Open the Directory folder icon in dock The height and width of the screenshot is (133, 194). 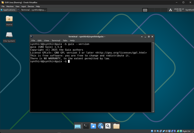(116, 126)
